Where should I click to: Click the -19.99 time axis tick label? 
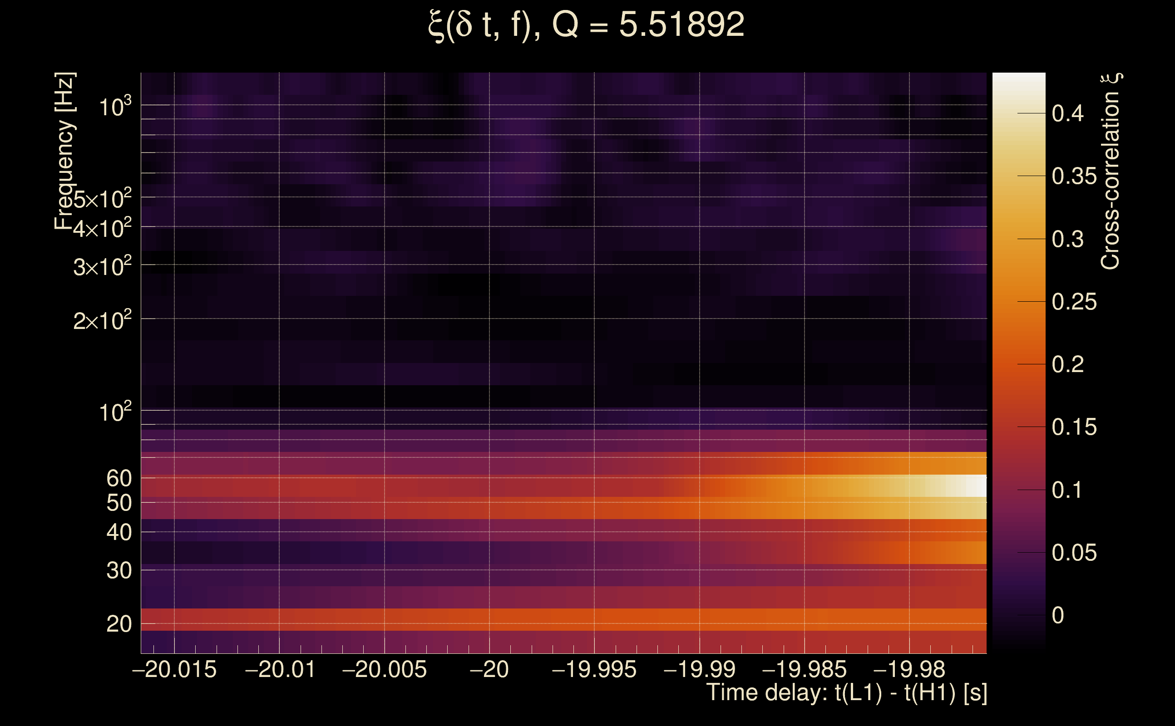(700, 670)
